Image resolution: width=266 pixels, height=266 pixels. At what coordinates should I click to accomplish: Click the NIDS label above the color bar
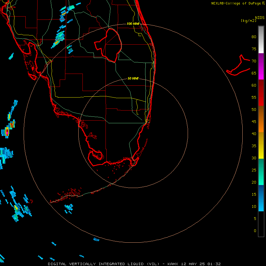click(x=260, y=18)
